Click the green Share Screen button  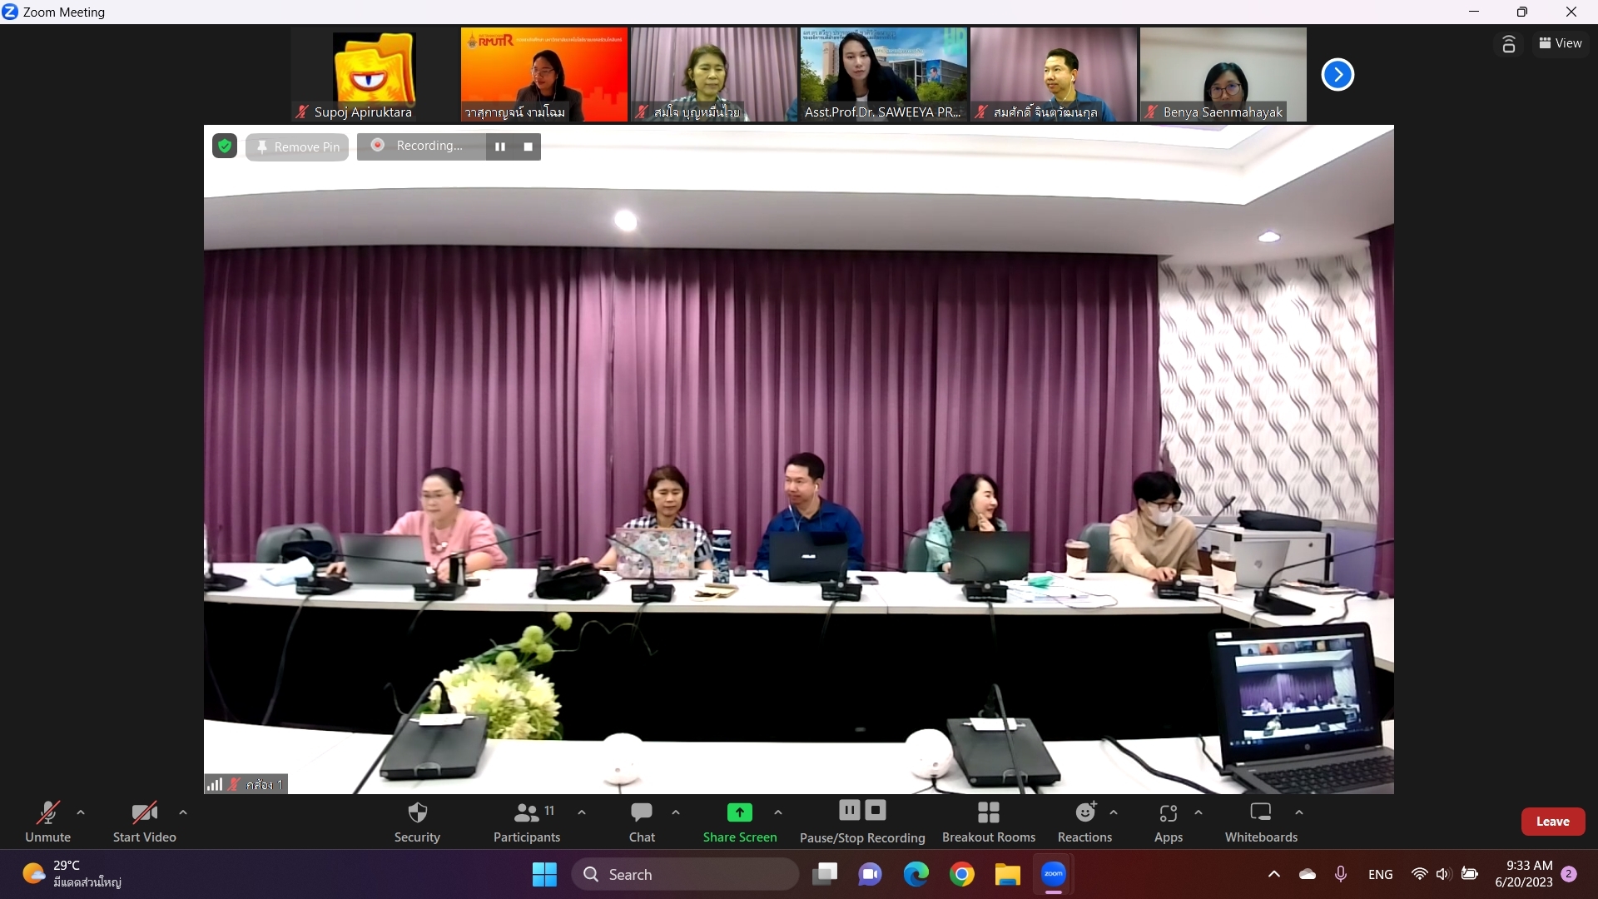pos(740,821)
